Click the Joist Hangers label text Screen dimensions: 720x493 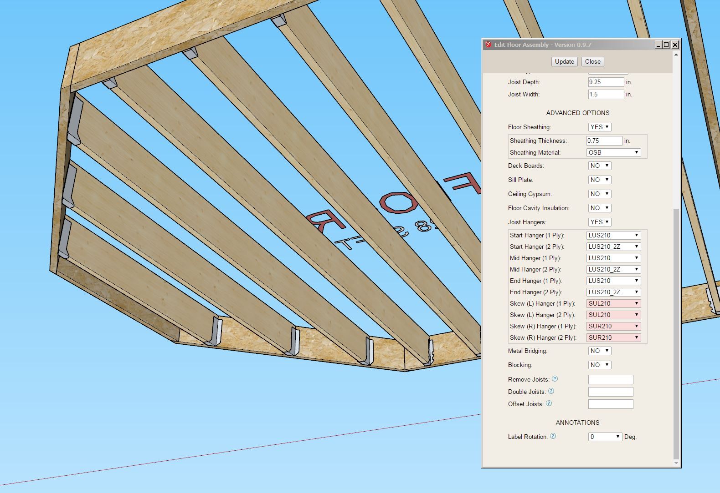[527, 222]
